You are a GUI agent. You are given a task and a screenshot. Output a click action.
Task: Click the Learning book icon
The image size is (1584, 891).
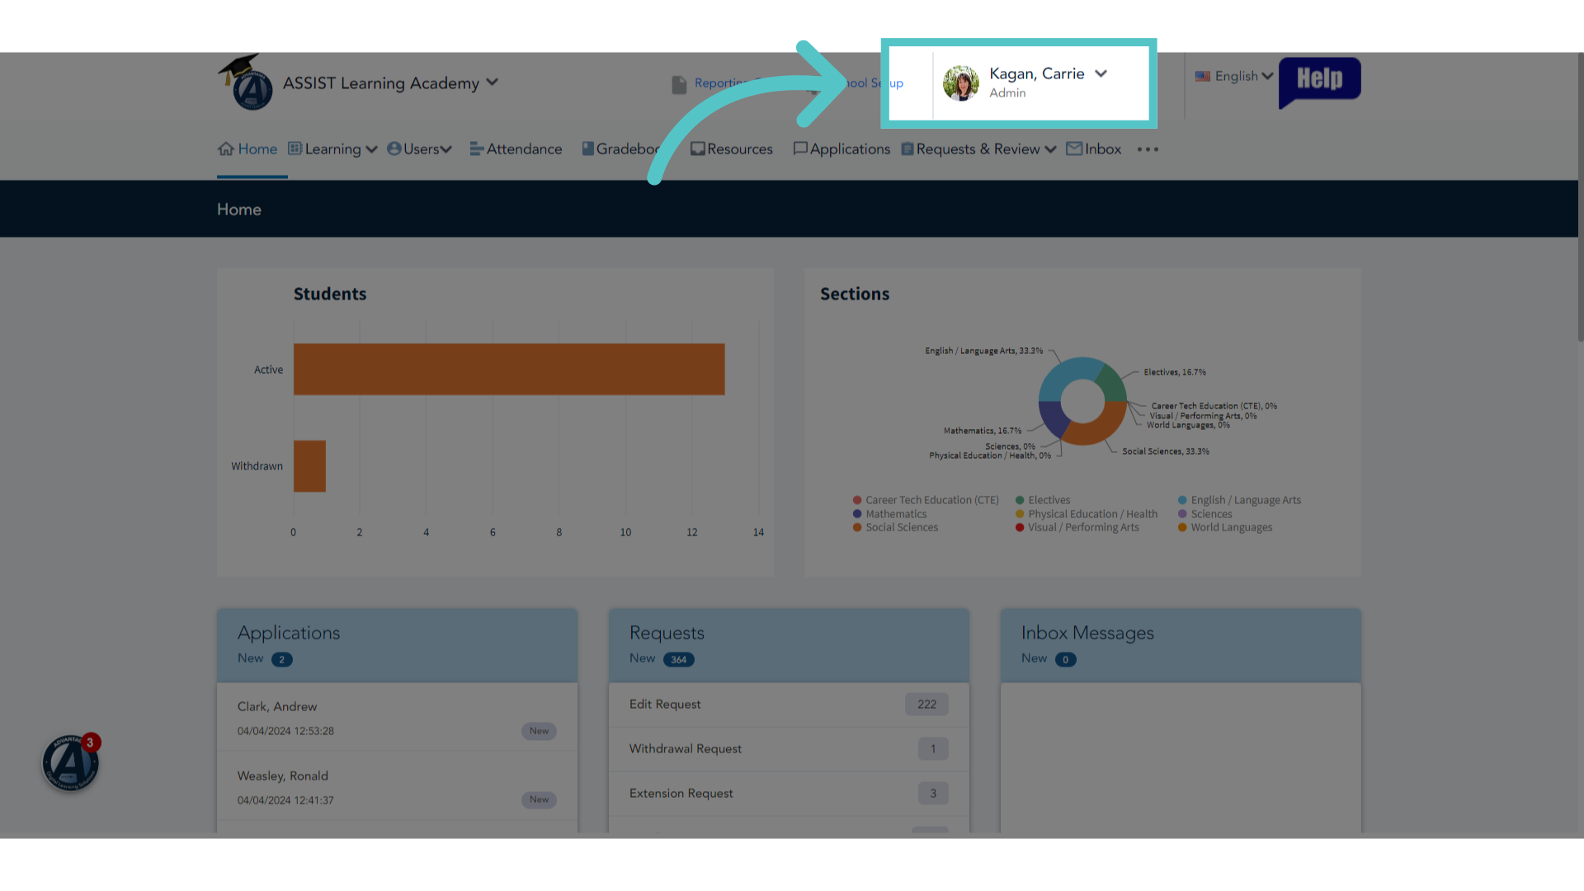295,148
